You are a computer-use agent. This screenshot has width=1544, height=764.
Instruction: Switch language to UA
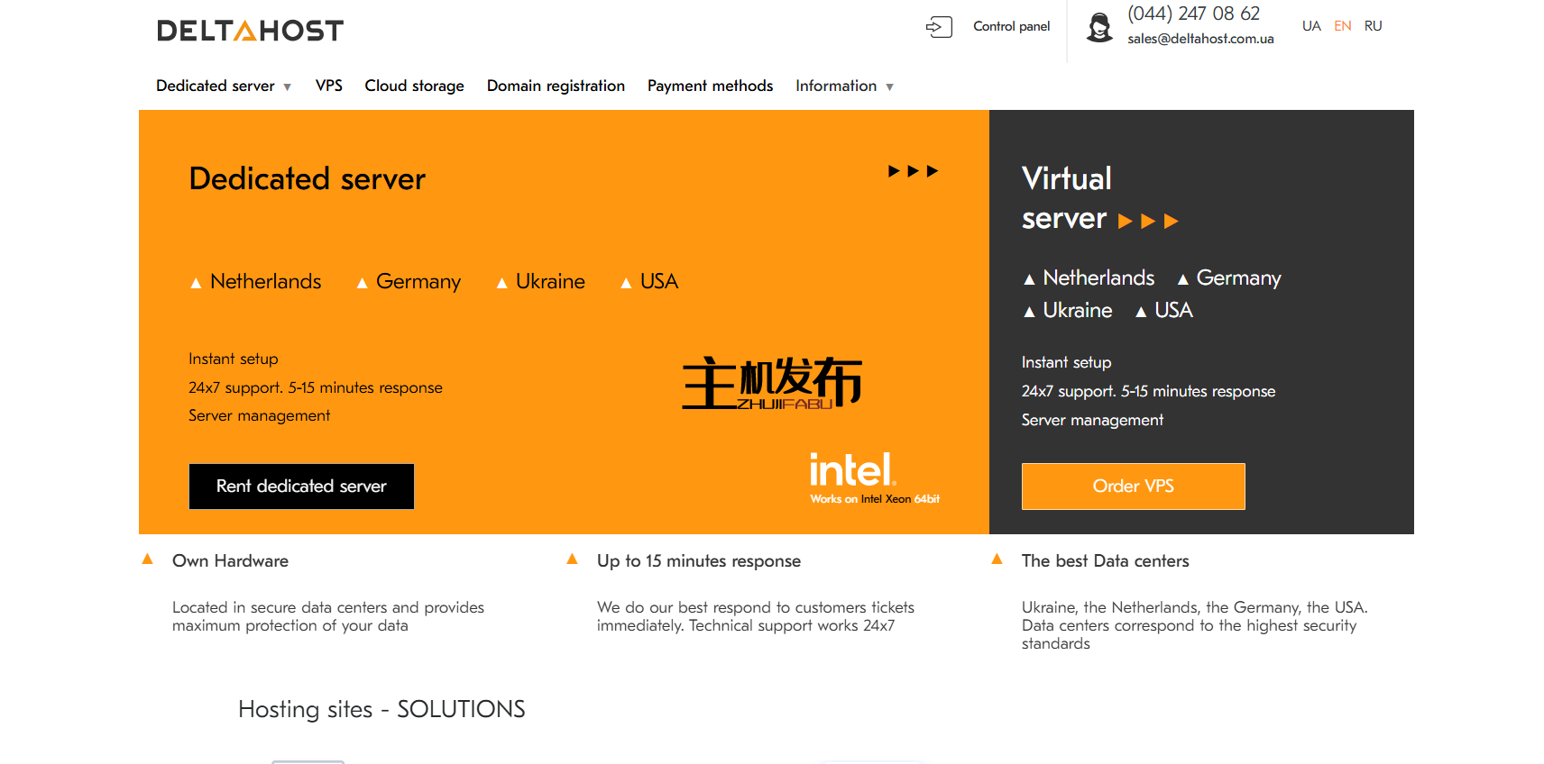1310,26
